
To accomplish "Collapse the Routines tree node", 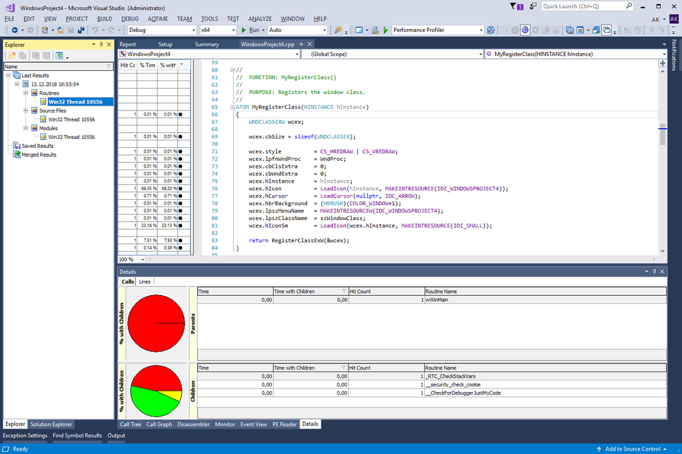I will click(x=25, y=93).
